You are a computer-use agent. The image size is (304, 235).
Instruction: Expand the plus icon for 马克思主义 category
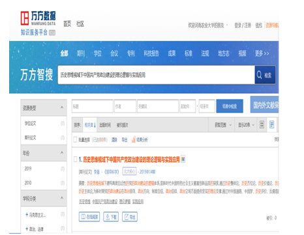27,215
